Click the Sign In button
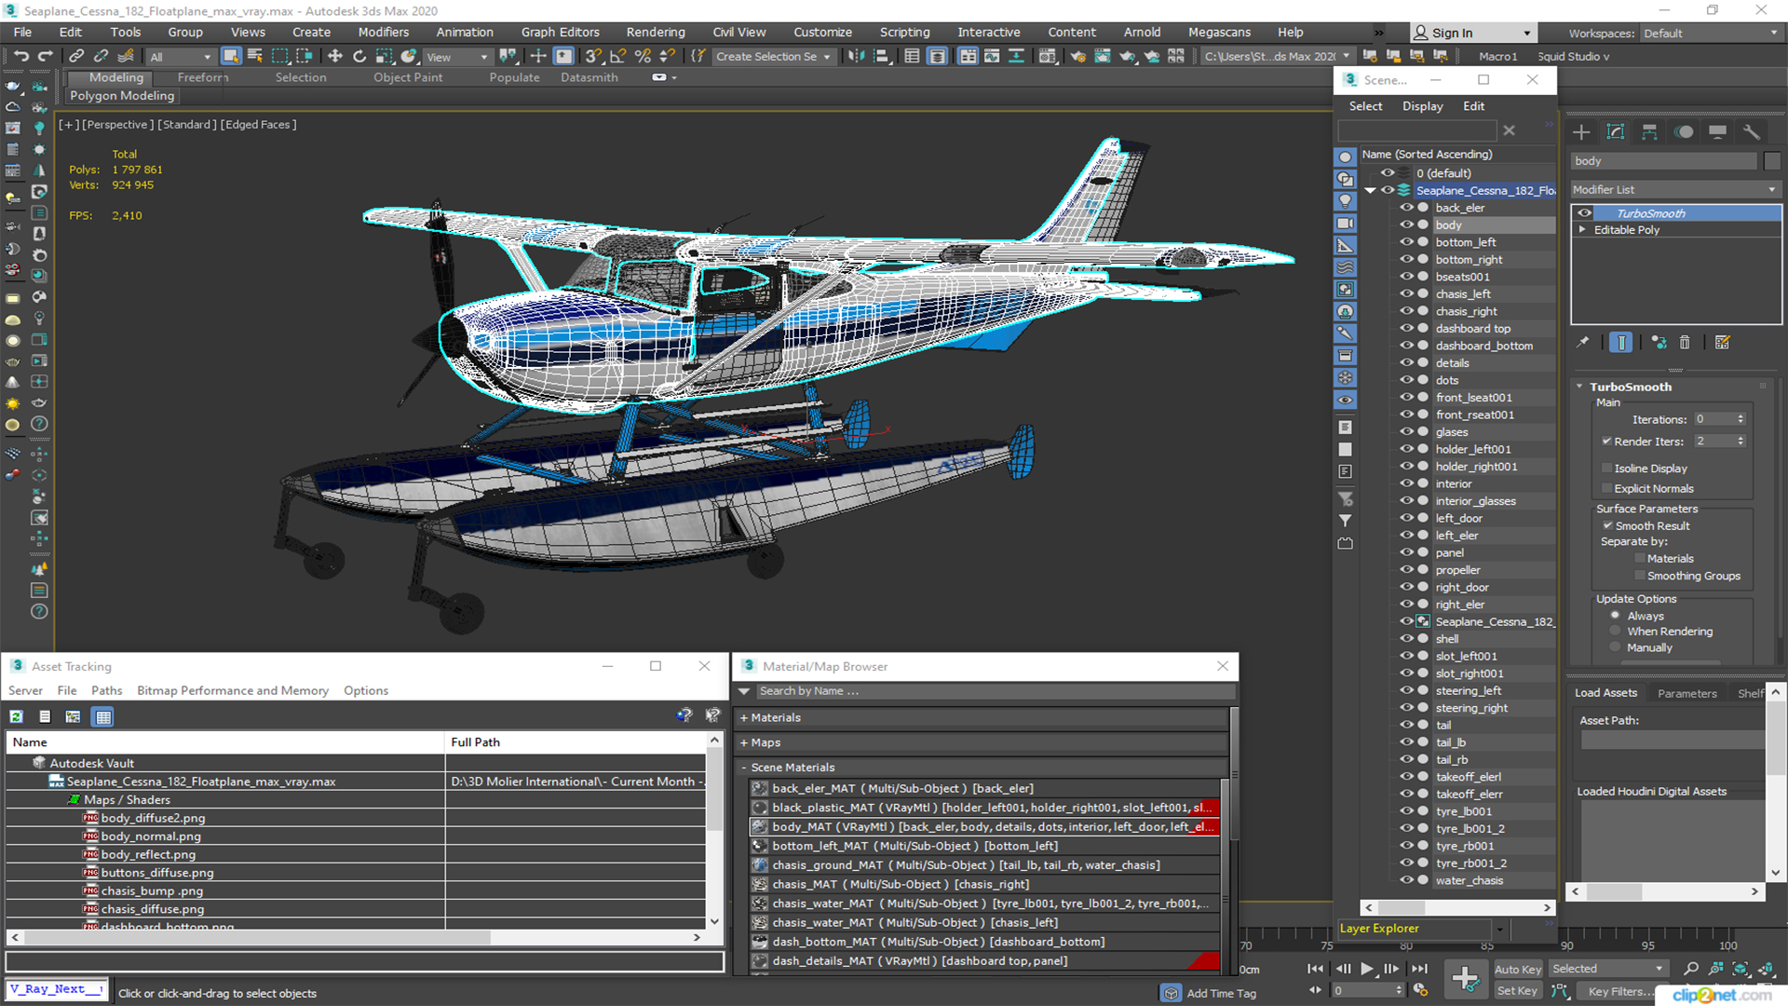This screenshot has height=1006, width=1788. pos(1472,34)
